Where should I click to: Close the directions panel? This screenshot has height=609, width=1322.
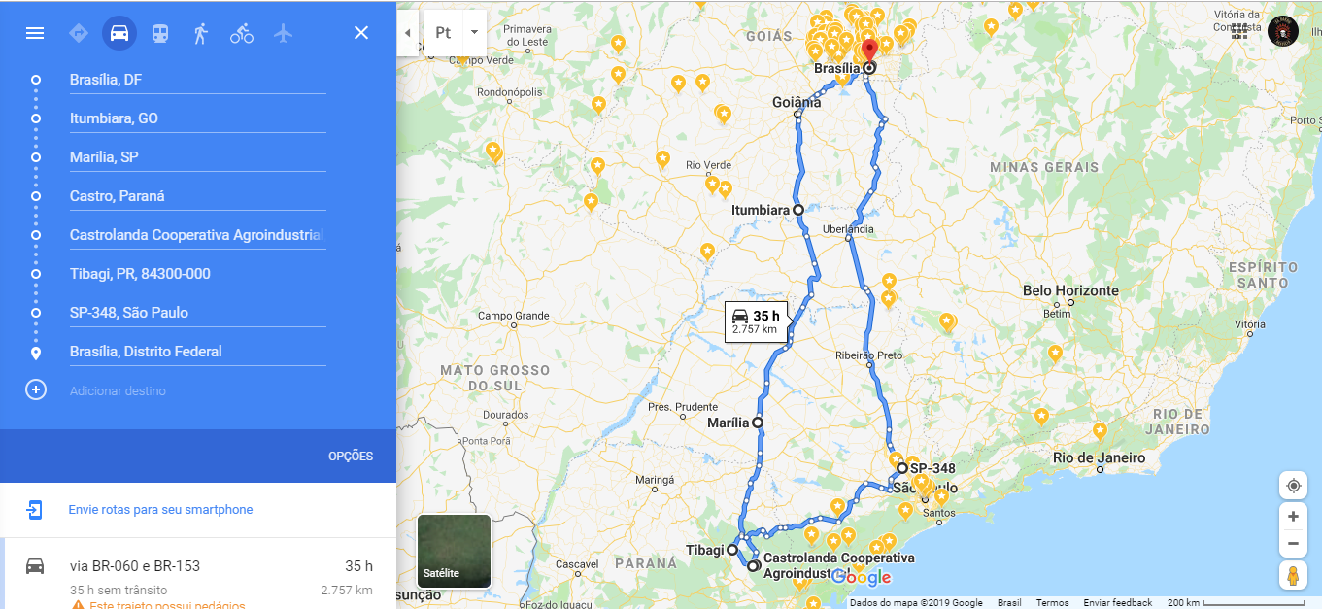(x=361, y=33)
